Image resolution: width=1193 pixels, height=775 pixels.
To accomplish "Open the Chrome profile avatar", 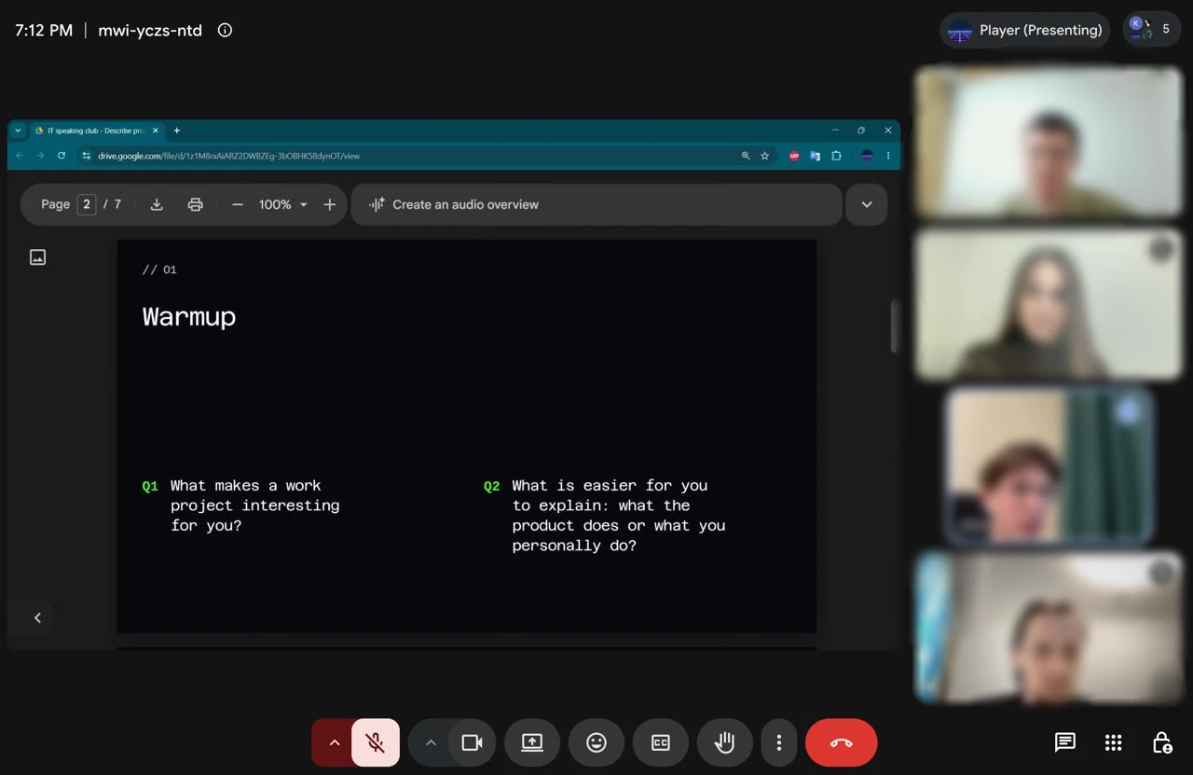I will click(x=867, y=156).
